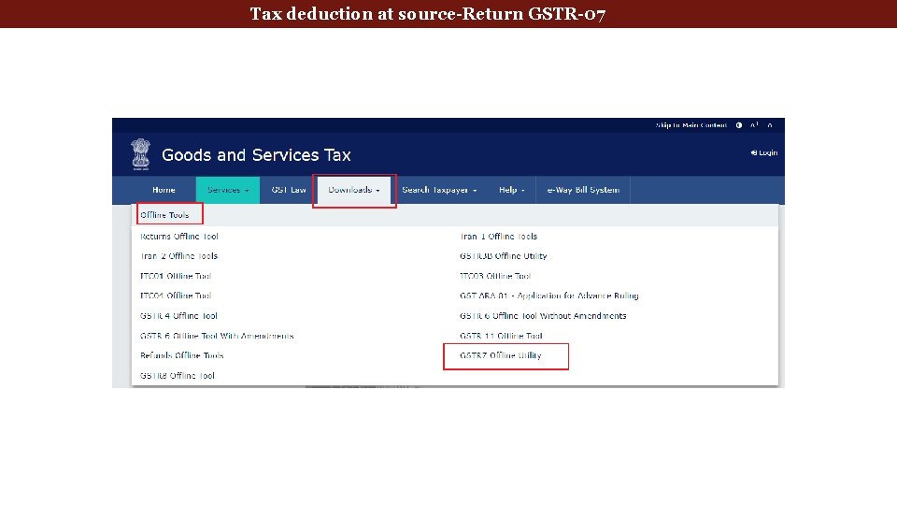The image size is (897, 505).
Task: Open ITC01 Offline Tool link
Action: 176,276
